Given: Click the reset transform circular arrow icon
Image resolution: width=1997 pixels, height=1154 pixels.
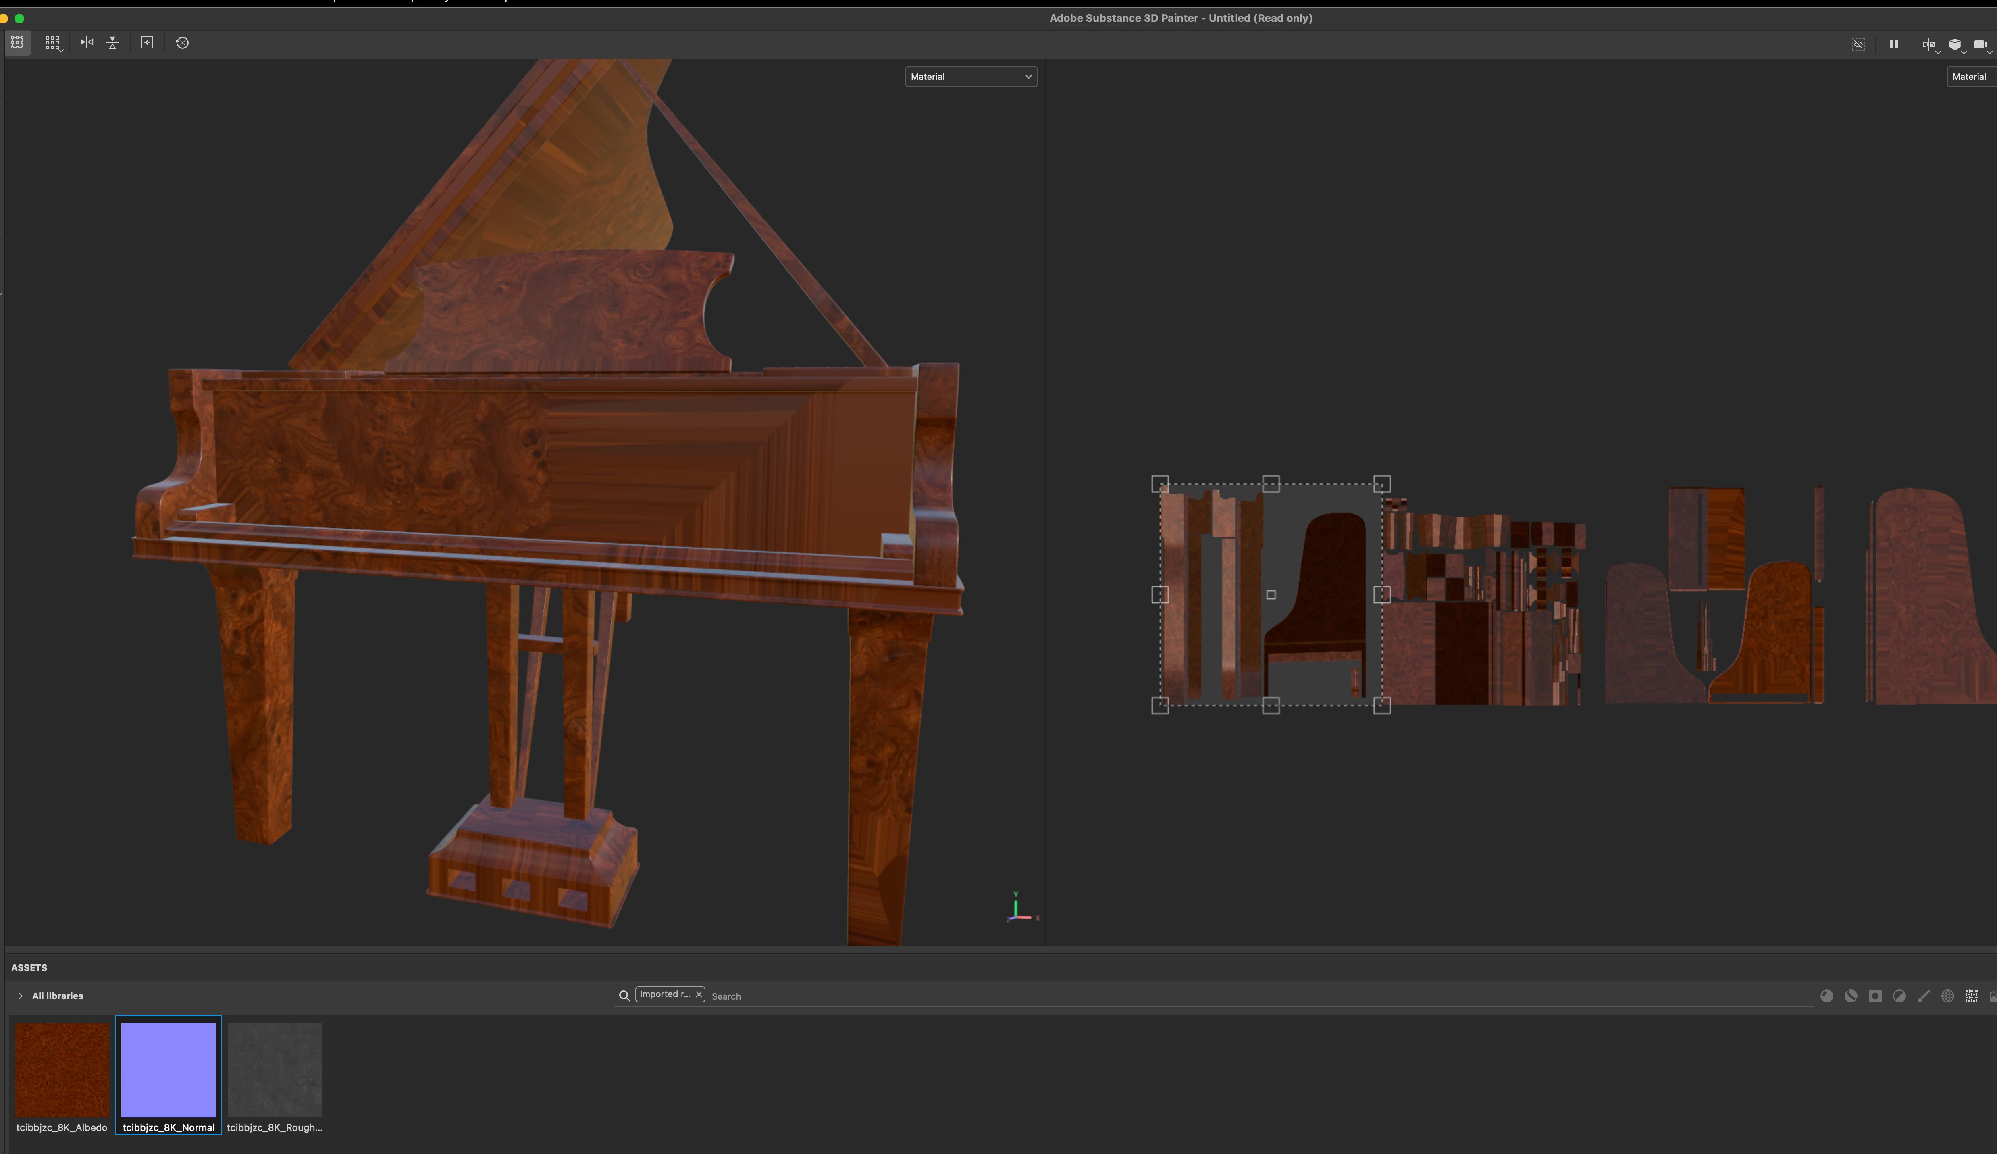Looking at the screenshot, I should (x=182, y=43).
